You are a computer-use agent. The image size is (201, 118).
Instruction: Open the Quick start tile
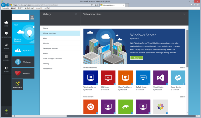click(x=23, y=51)
